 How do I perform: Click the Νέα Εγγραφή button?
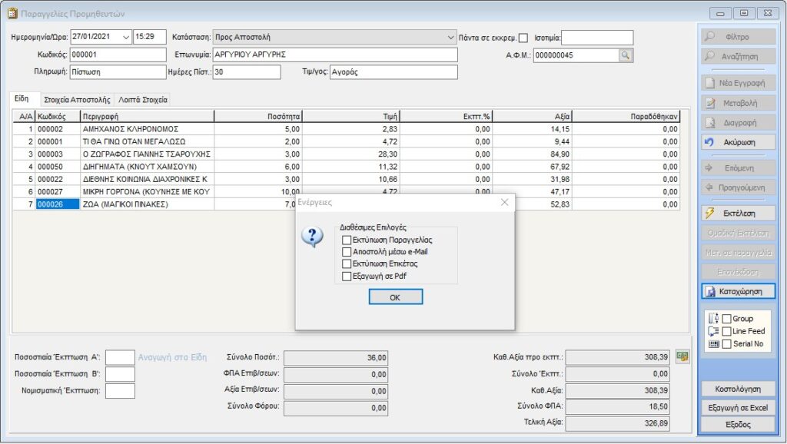coord(738,83)
